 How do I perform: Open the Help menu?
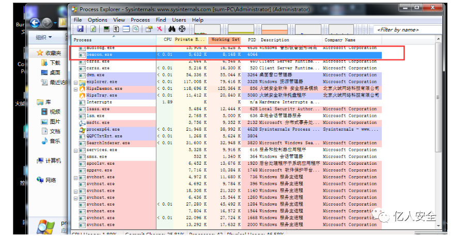click(197, 20)
